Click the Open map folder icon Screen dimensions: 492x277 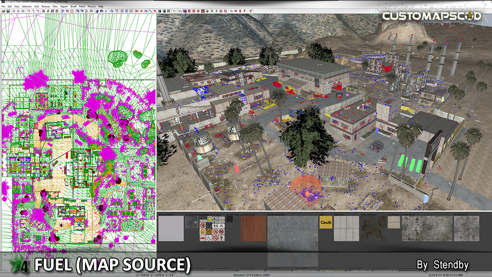click(x=3, y=11)
